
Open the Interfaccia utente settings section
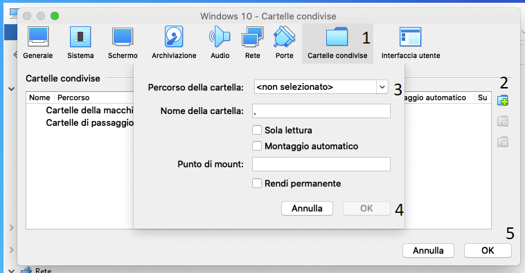411,43
